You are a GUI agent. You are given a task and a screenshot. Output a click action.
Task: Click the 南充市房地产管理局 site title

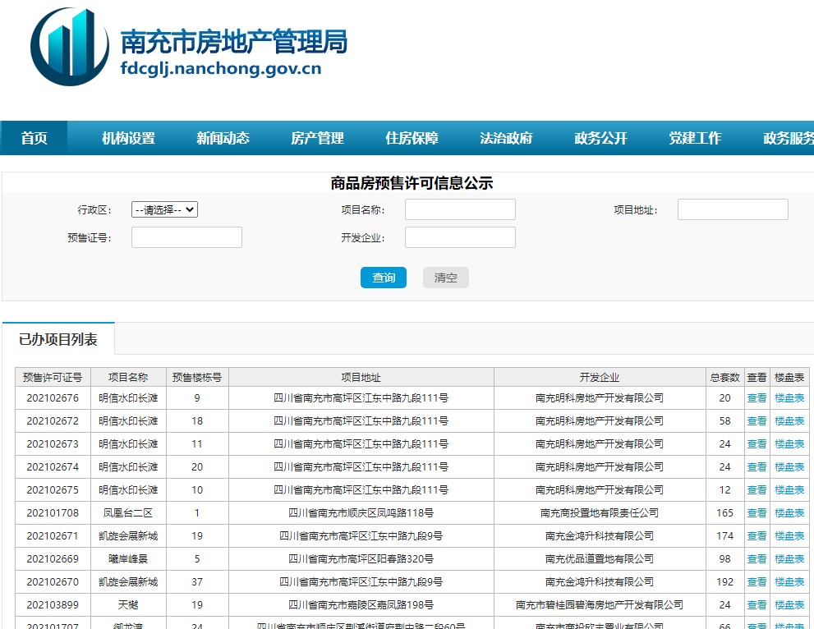tap(234, 42)
